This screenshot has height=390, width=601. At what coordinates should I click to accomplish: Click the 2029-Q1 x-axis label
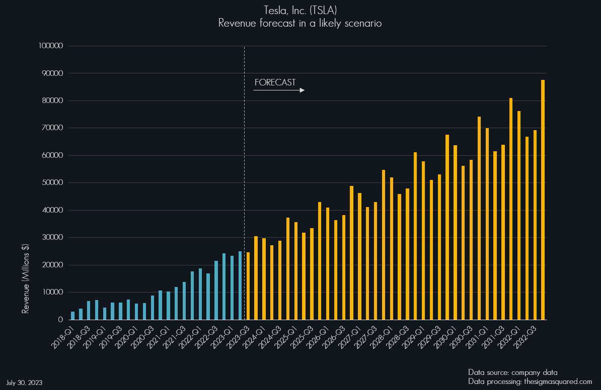click(x=413, y=336)
